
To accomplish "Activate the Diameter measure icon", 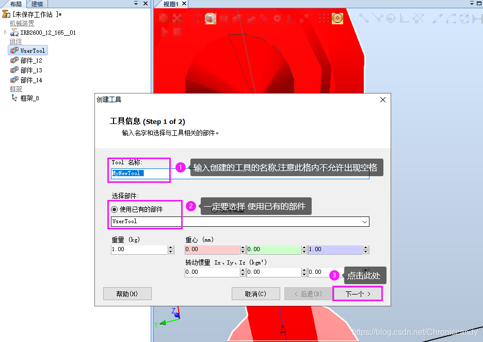I will pos(464,19).
